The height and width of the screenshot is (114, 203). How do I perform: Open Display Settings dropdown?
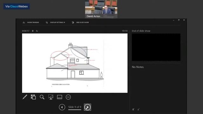point(57,22)
